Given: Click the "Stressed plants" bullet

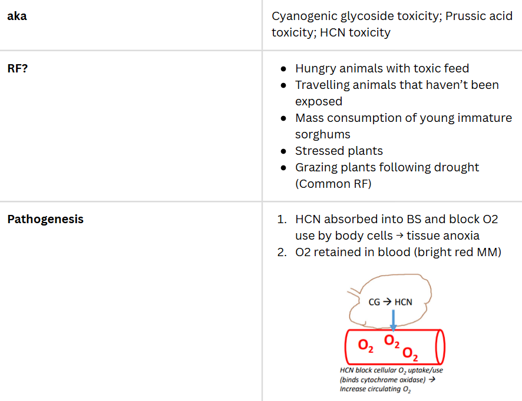Looking at the screenshot, I should click(x=339, y=151).
